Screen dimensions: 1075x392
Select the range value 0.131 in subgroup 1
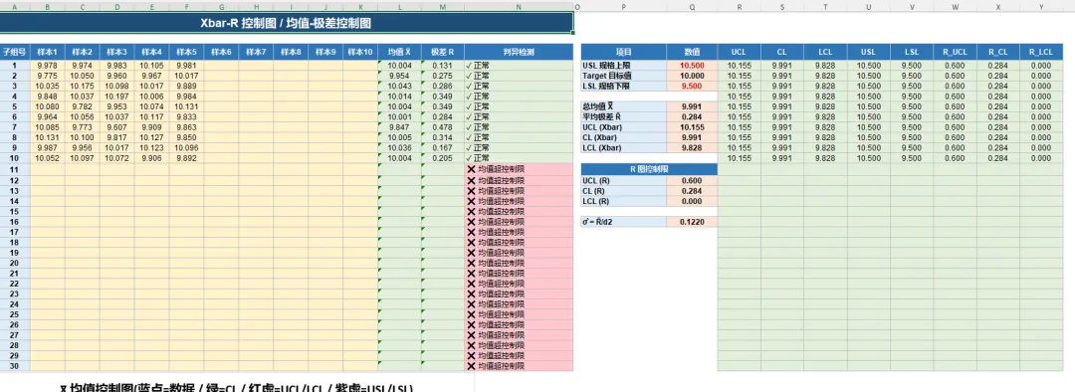click(442, 66)
